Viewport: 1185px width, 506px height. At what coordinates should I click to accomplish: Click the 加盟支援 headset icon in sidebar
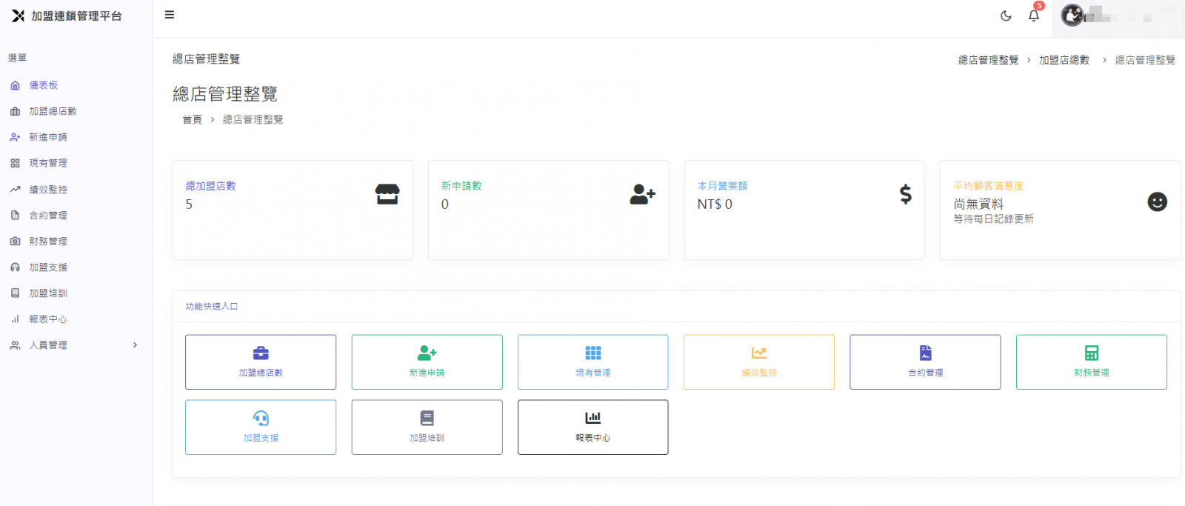click(x=15, y=267)
